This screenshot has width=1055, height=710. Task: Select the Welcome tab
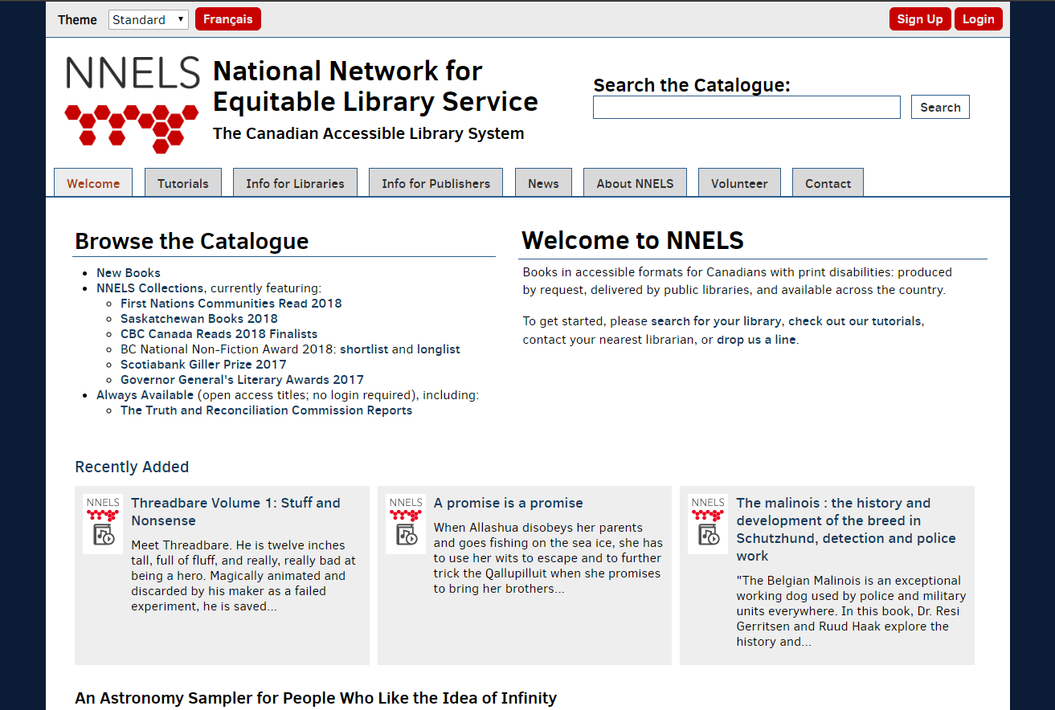click(93, 183)
